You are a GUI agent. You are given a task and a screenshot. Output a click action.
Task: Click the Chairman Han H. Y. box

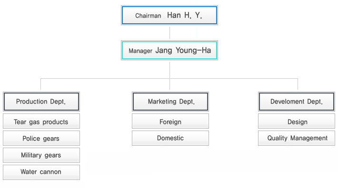[x=169, y=15]
